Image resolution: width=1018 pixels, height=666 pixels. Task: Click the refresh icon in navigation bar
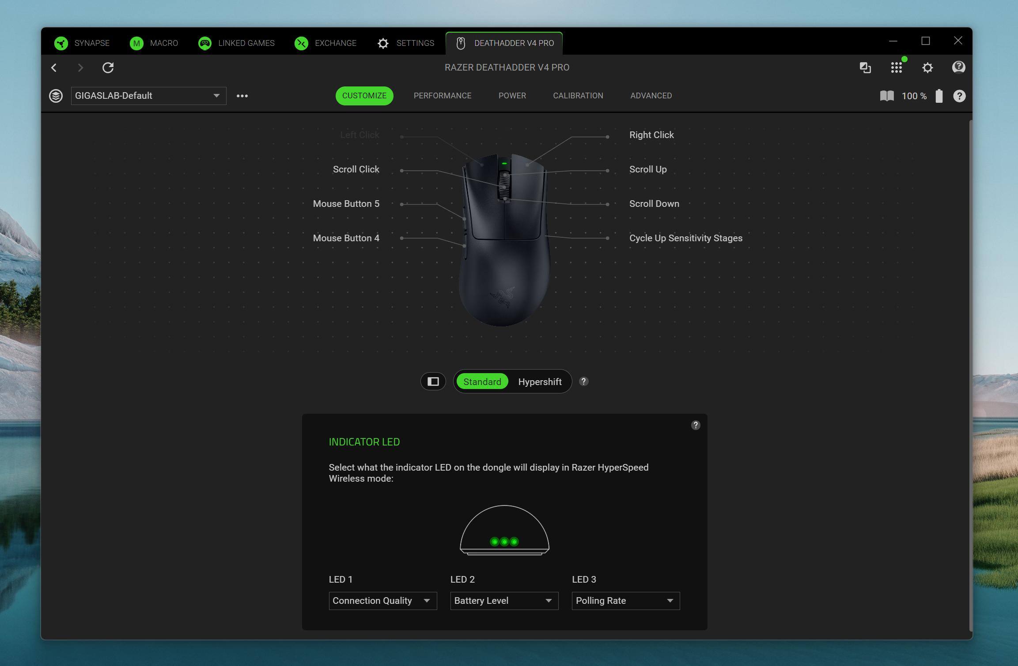[x=108, y=67]
